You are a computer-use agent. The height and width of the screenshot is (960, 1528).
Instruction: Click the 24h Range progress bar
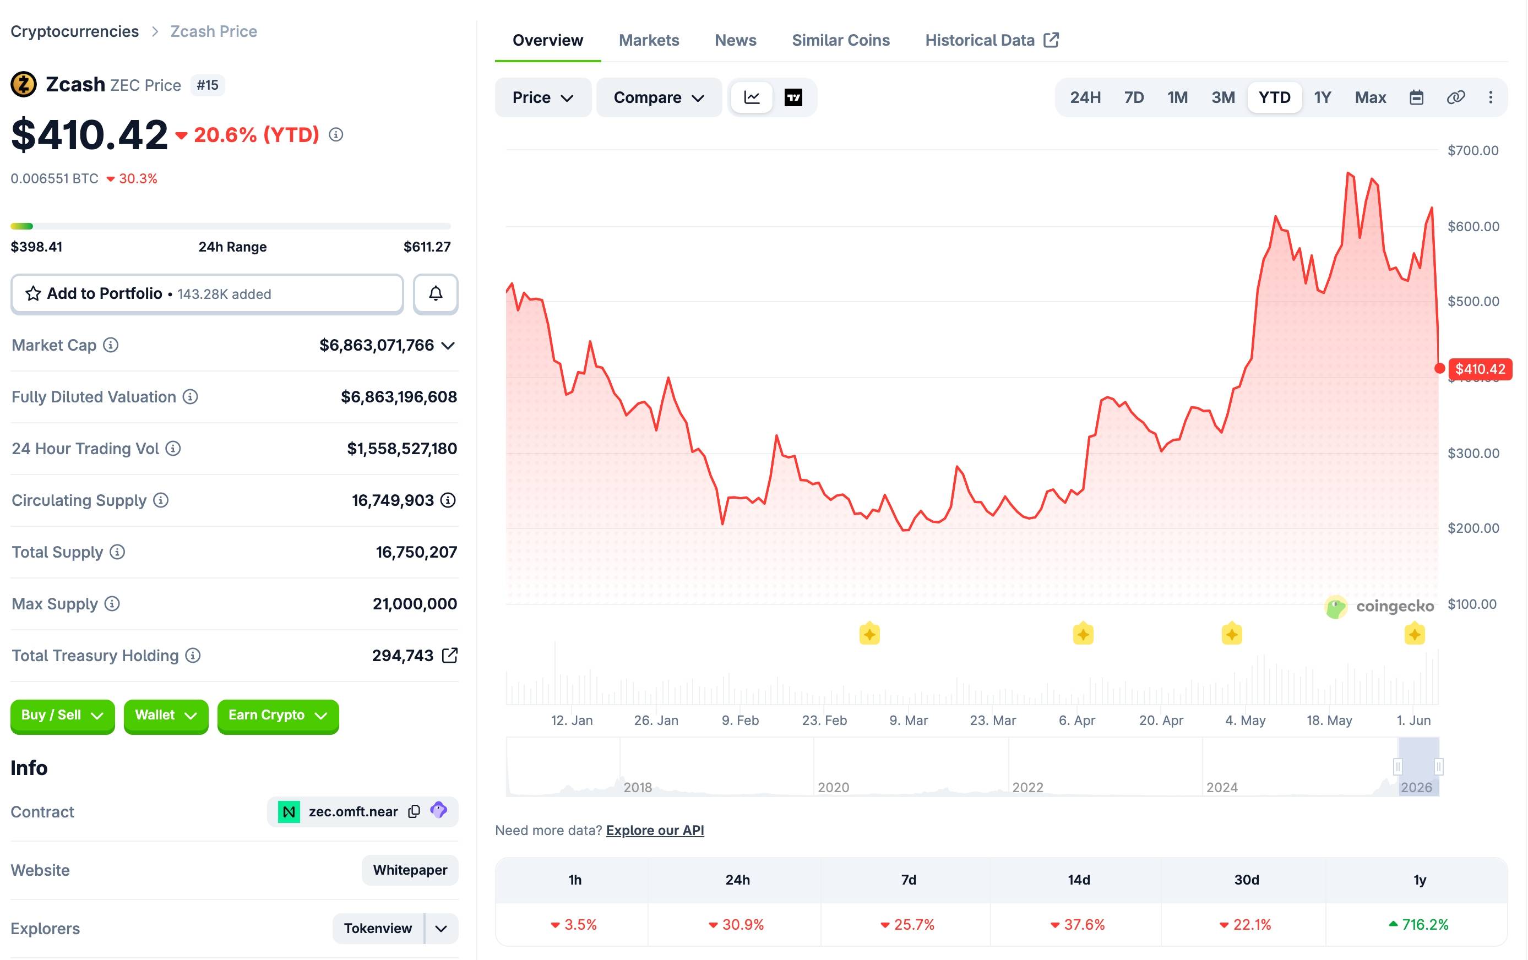click(x=231, y=226)
